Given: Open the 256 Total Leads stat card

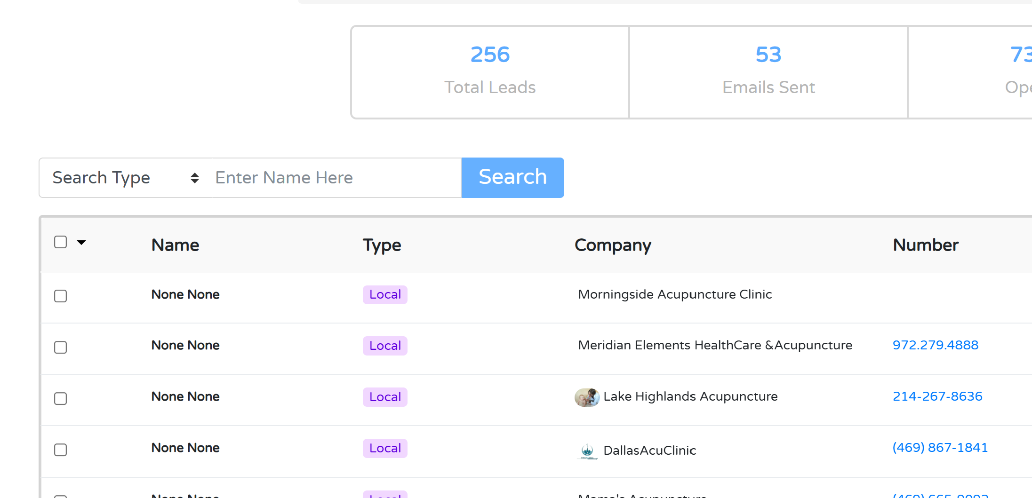Looking at the screenshot, I should pos(490,71).
